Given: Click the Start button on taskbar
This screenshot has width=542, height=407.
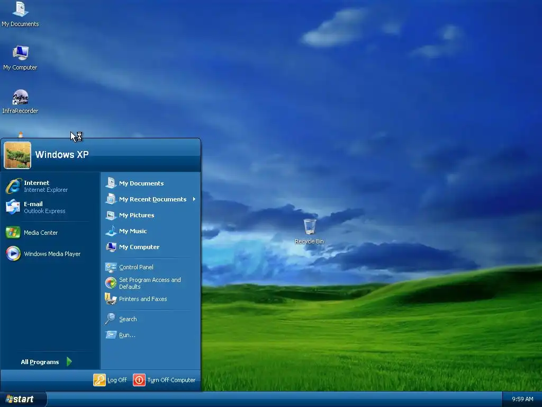Looking at the screenshot, I should (23, 400).
